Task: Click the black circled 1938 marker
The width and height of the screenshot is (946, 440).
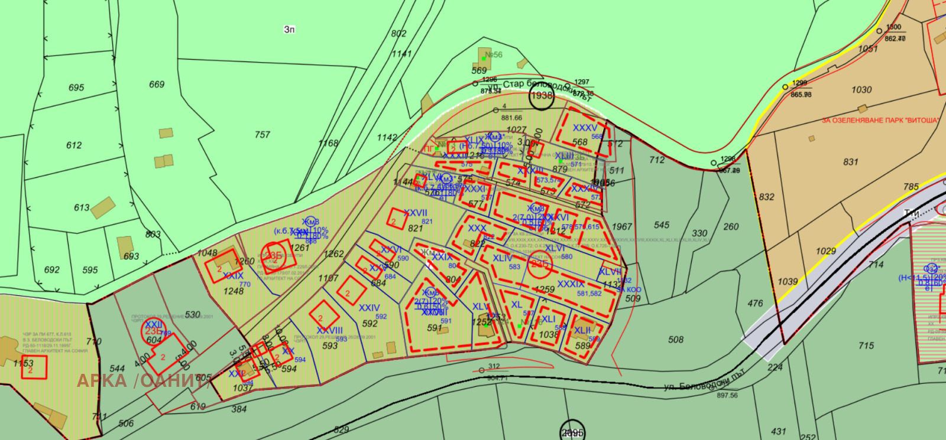Action: coord(541,96)
